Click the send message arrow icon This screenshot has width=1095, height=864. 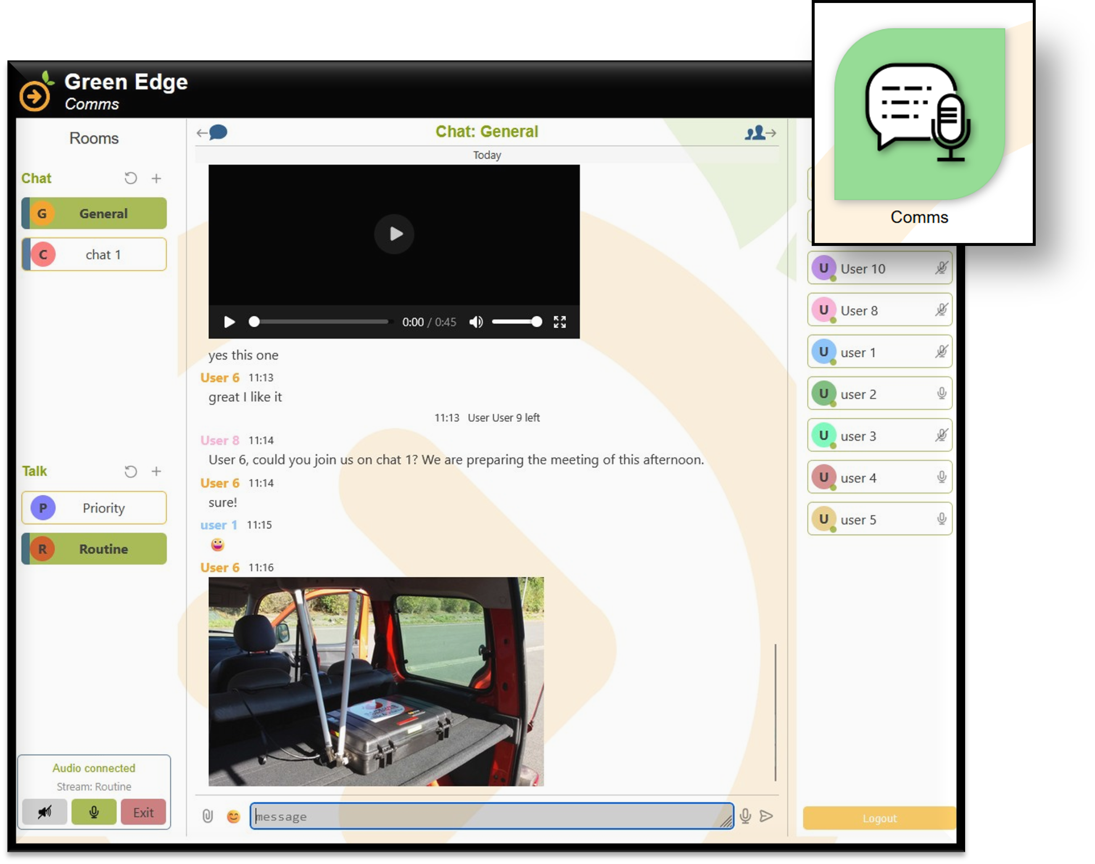[766, 815]
